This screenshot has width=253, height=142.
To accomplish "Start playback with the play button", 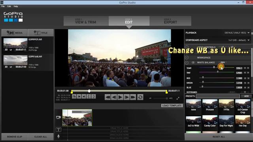I will pos(120,97).
